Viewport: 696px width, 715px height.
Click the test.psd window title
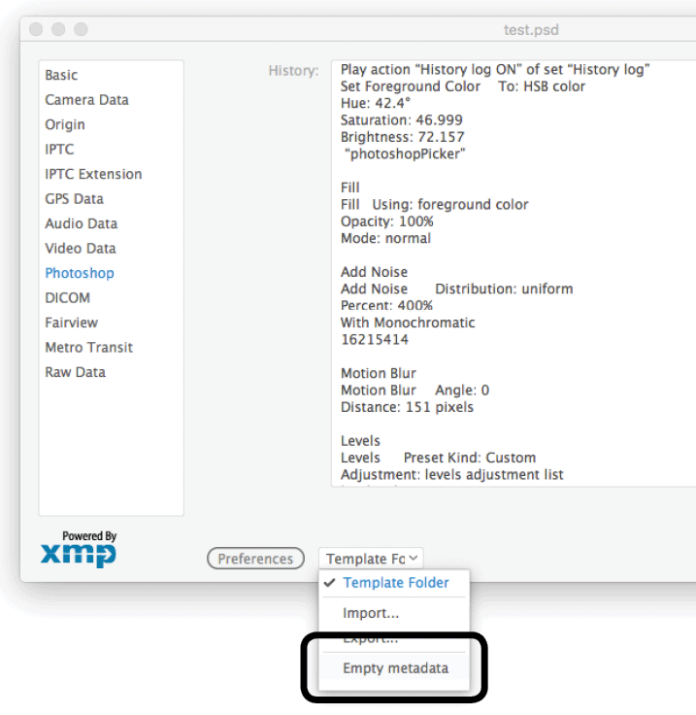tap(531, 30)
